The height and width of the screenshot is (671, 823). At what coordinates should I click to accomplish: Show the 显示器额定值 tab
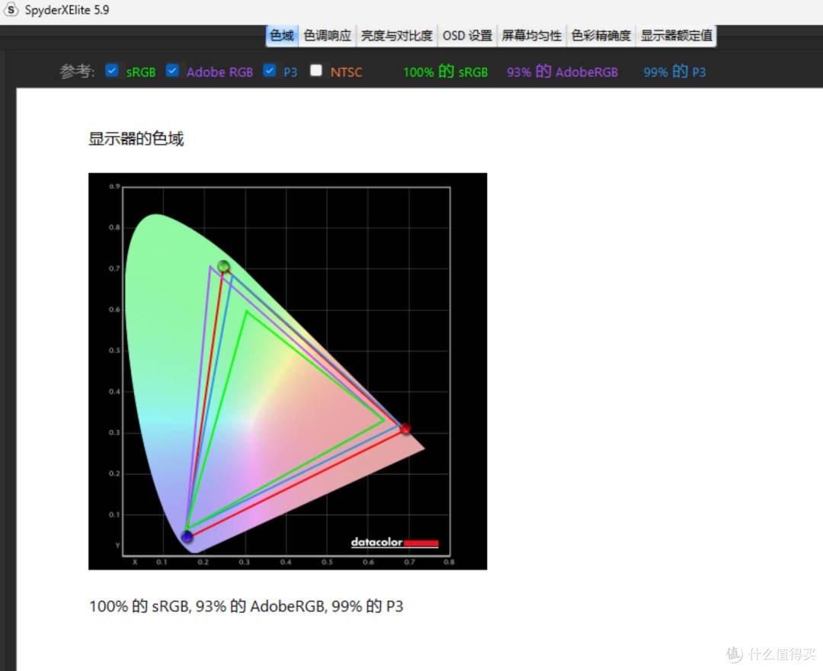(677, 36)
